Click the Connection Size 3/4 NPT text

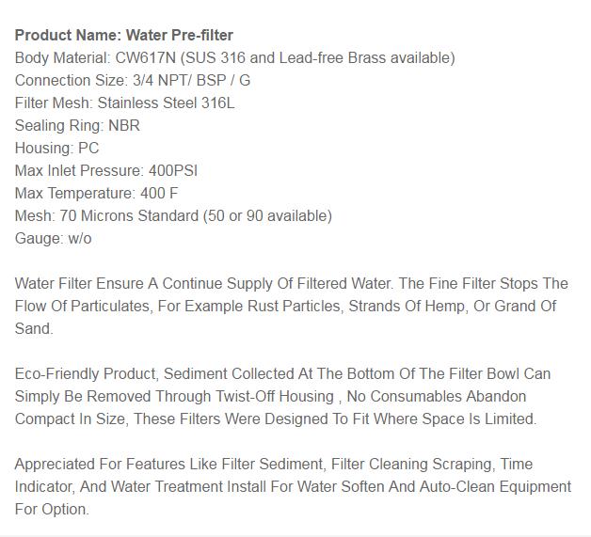(133, 81)
